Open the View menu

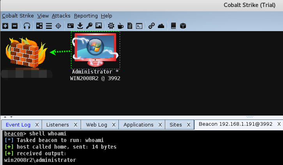click(x=43, y=16)
